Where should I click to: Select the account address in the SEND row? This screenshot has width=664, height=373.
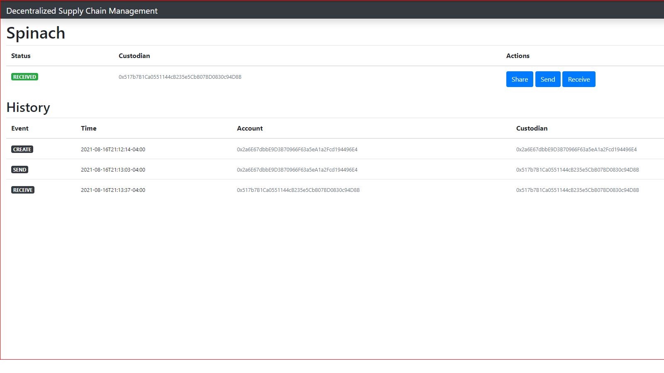point(297,170)
